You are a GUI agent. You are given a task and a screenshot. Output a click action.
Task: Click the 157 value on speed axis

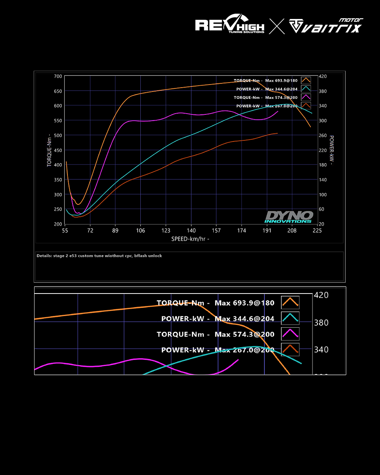(216, 230)
